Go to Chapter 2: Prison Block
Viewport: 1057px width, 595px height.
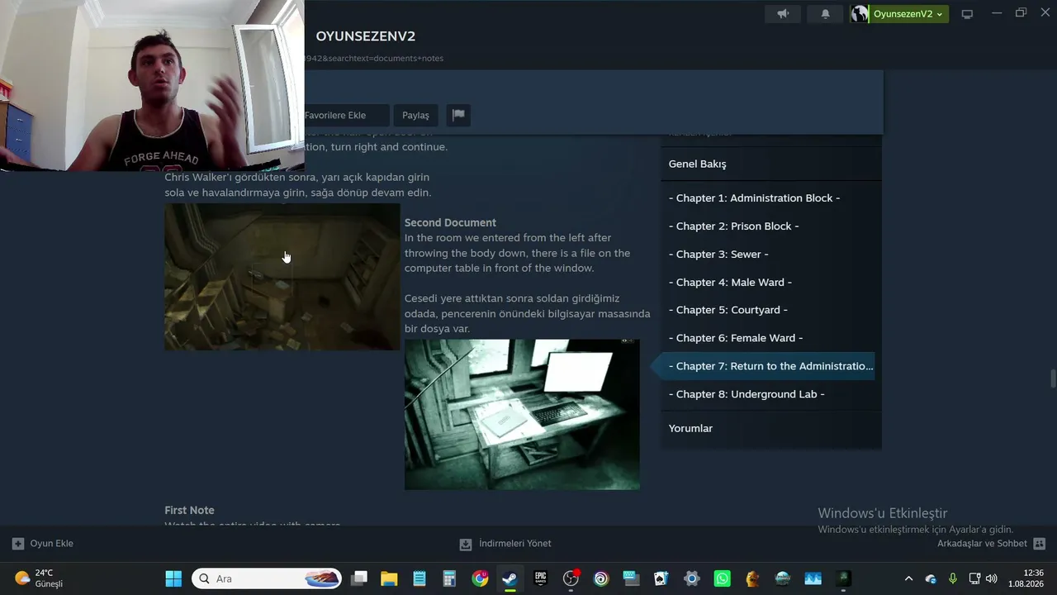[733, 226]
